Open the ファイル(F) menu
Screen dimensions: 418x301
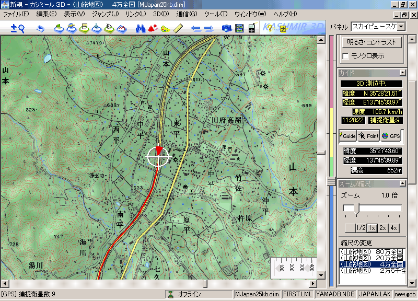pyautogui.click(x=16, y=14)
